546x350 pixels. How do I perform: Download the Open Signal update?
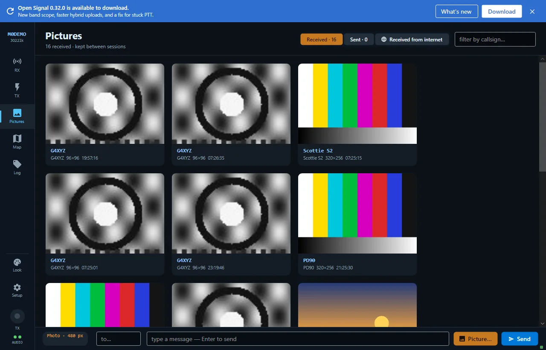click(x=502, y=12)
